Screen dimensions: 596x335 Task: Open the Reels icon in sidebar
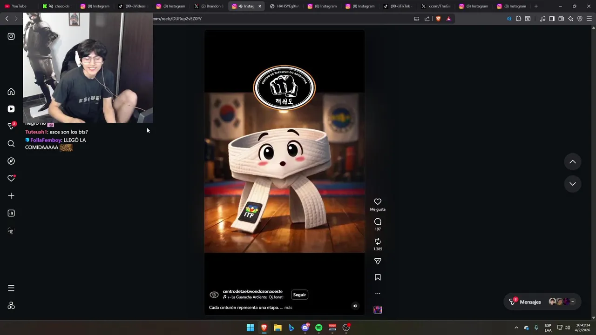[11, 109]
